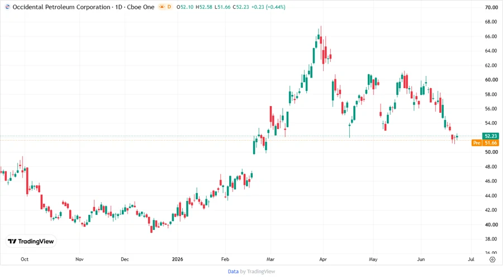Click the 68.00 price axis label
This screenshot has height=278, width=503.
491,22
